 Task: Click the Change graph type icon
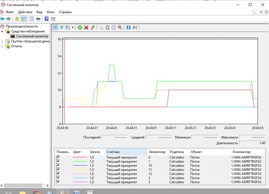coord(68,28)
